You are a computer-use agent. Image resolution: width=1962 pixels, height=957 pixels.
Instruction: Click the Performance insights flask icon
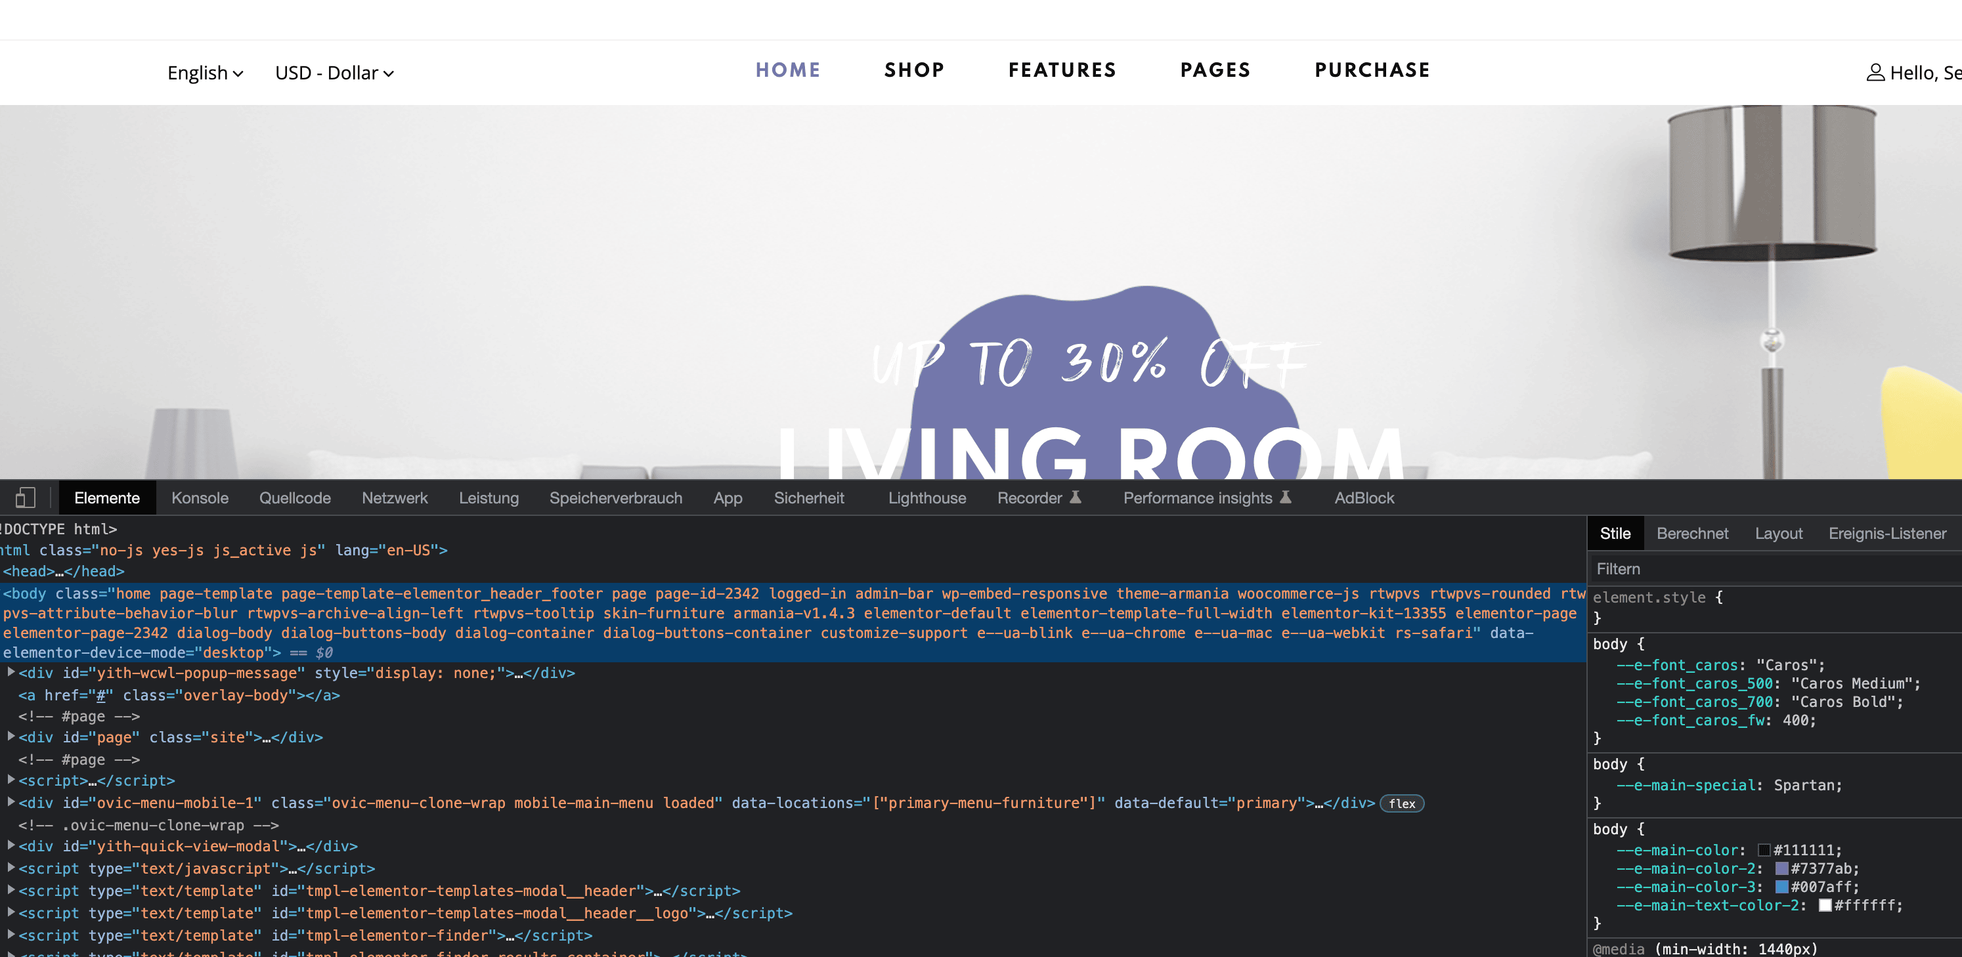click(x=1286, y=497)
